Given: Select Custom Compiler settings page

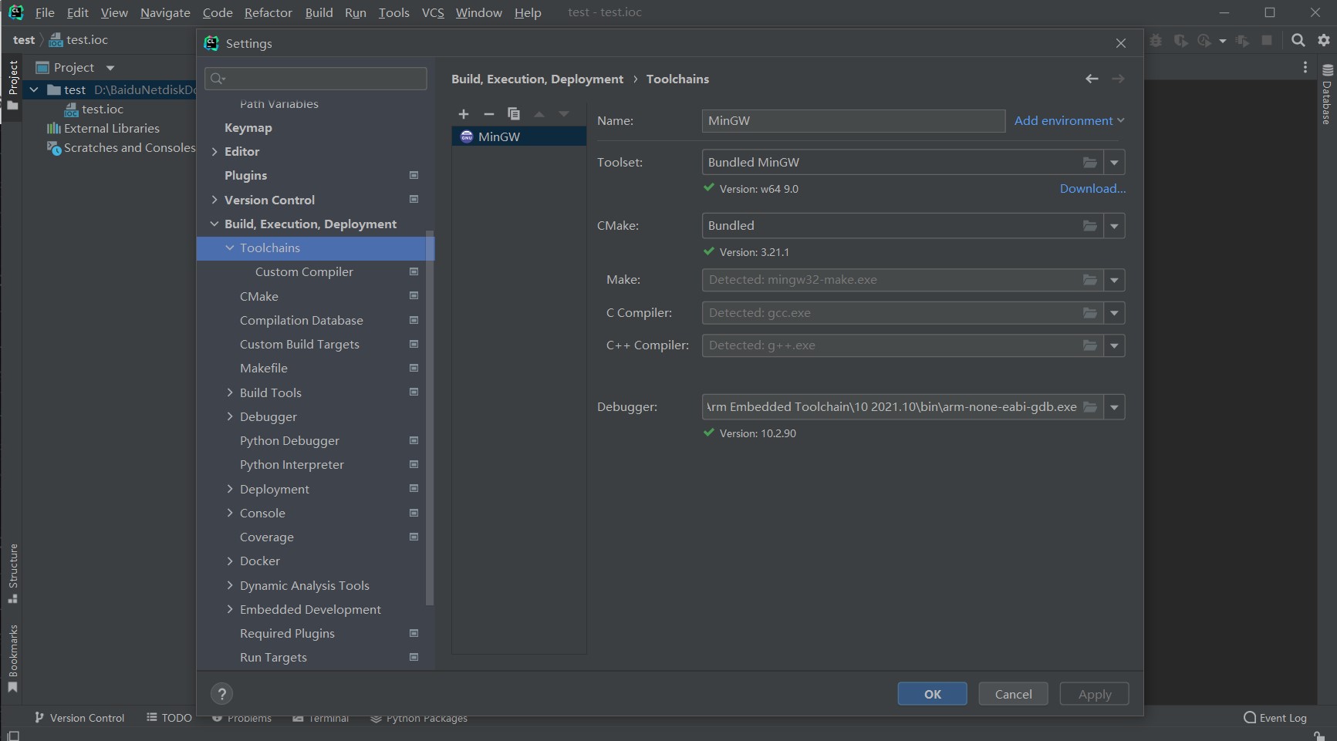Looking at the screenshot, I should pos(304,272).
